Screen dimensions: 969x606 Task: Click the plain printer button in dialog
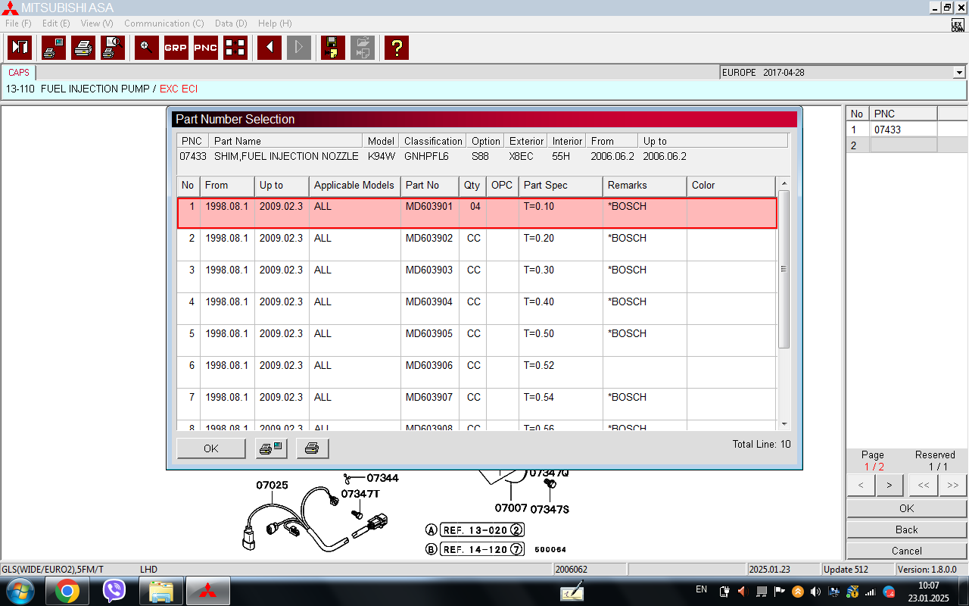pyautogui.click(x=312, y=448)
